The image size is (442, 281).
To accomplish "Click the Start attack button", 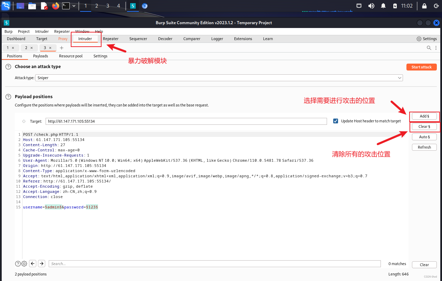I will pos(421,67).
